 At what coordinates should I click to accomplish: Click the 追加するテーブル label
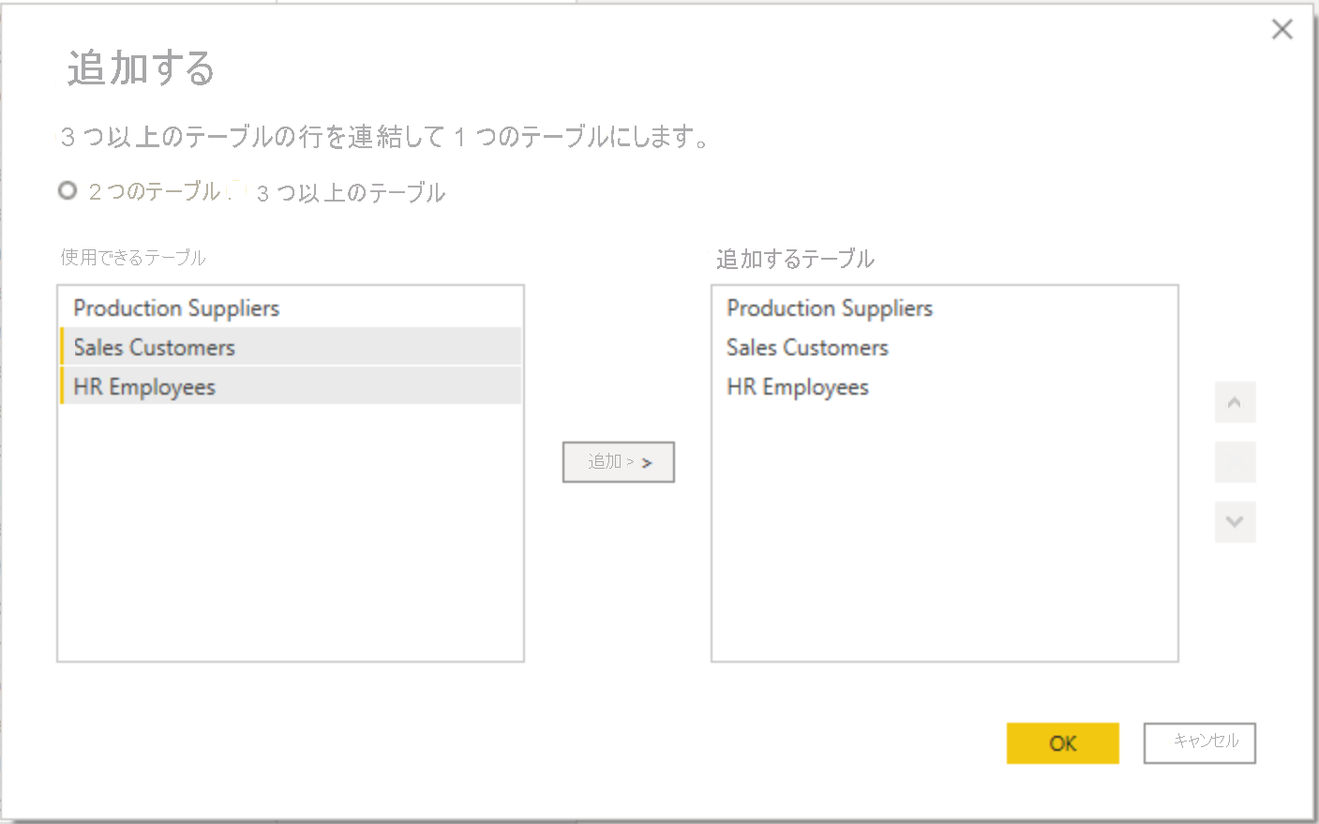tap(795, 259)
